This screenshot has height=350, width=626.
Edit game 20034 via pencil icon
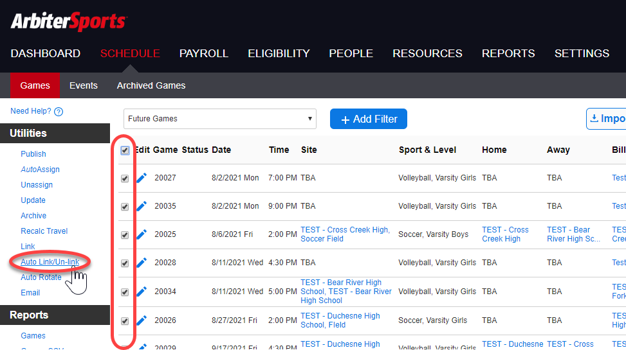click(142, 292)
